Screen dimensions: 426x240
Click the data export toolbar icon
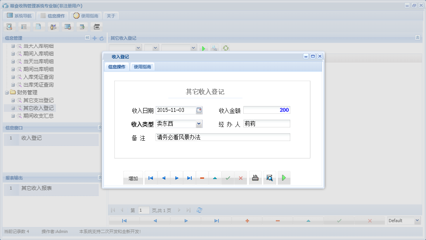[x=82, y=26]
